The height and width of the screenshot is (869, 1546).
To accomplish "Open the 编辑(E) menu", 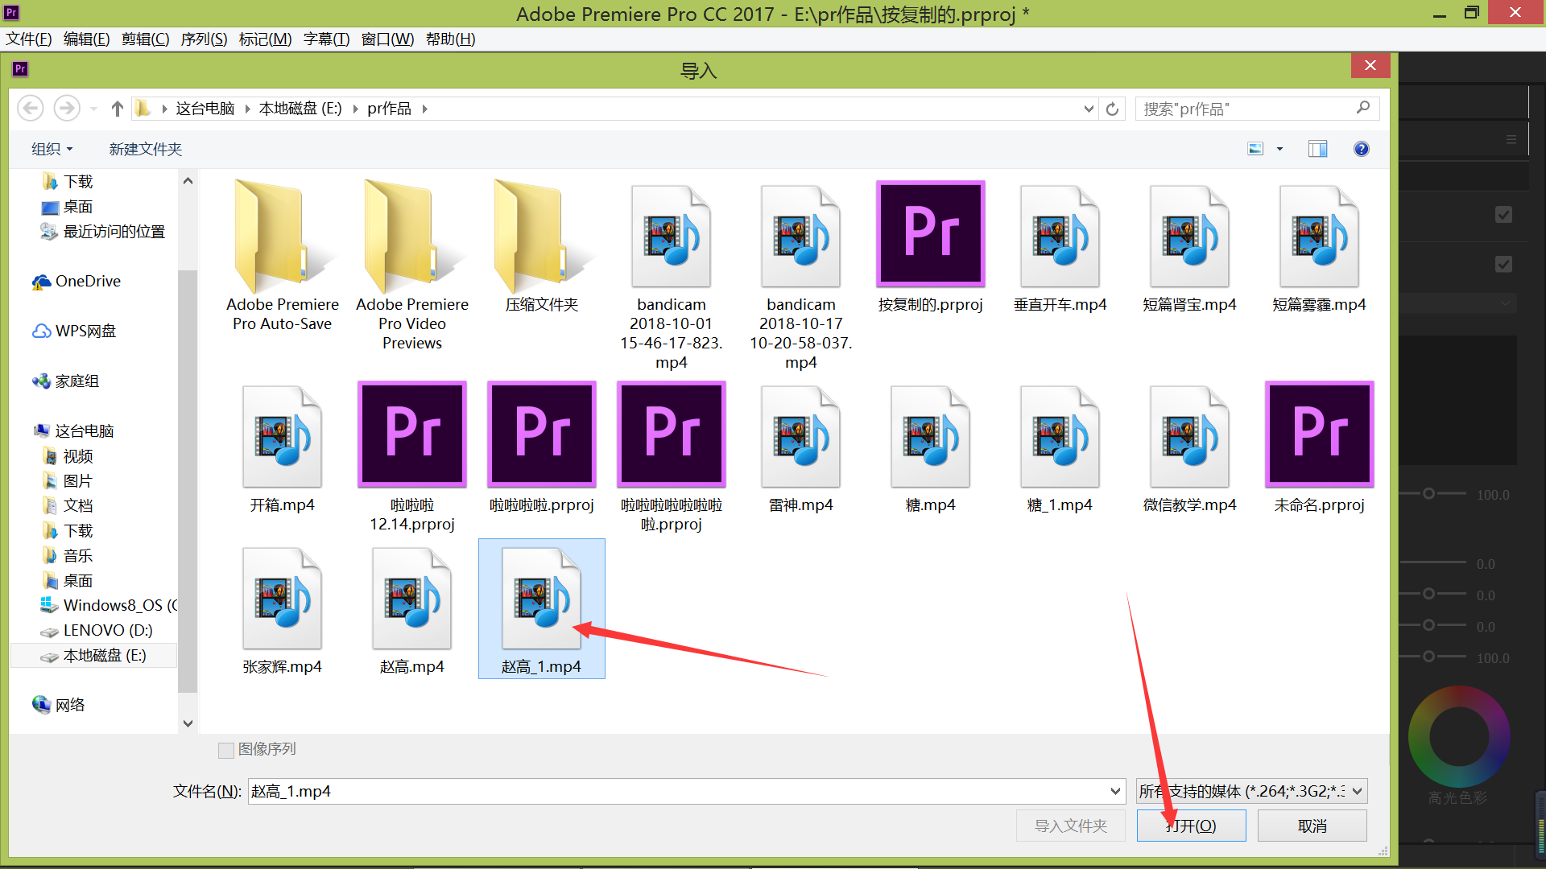I will pyautogui.click(x=87, y=39).
